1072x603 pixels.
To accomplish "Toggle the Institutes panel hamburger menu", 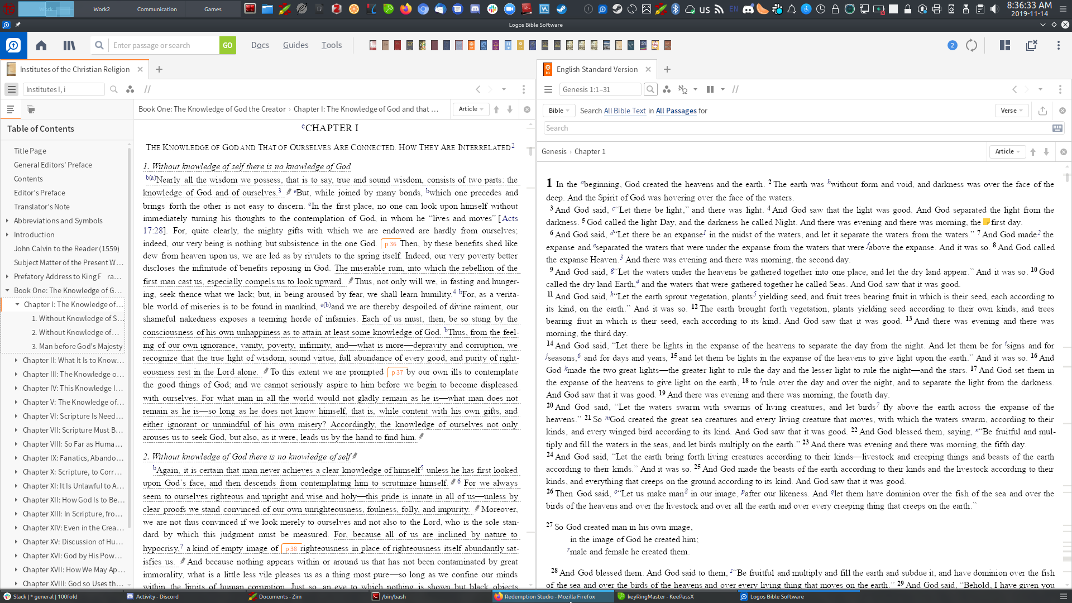I will [11, 89].
